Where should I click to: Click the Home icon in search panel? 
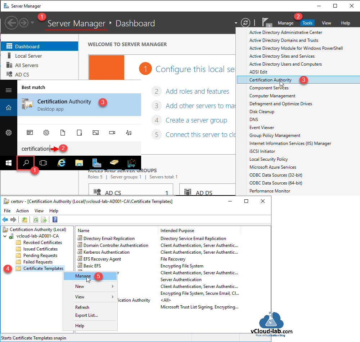coord(9,107)
